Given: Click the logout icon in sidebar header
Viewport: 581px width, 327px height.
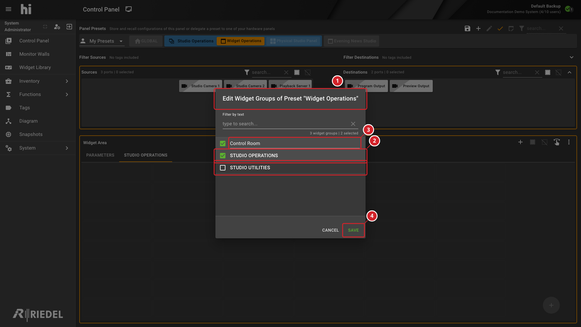Looking at the screenshot, I should coord(69,27).
